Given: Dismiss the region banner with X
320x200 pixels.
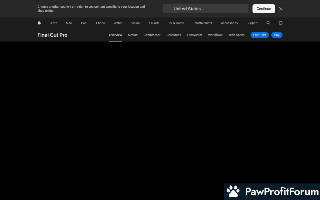Looking at the screenshot, I should click(281, 9).
